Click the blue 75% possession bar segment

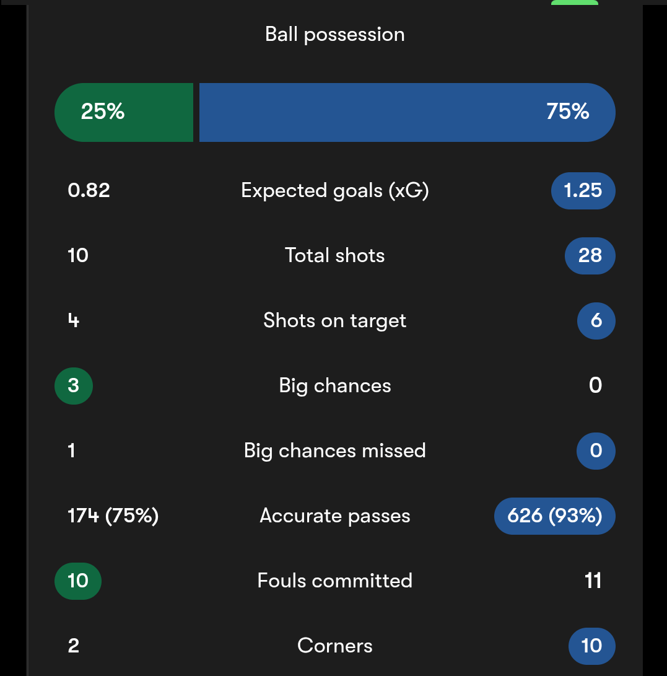[x=407, y=112]
